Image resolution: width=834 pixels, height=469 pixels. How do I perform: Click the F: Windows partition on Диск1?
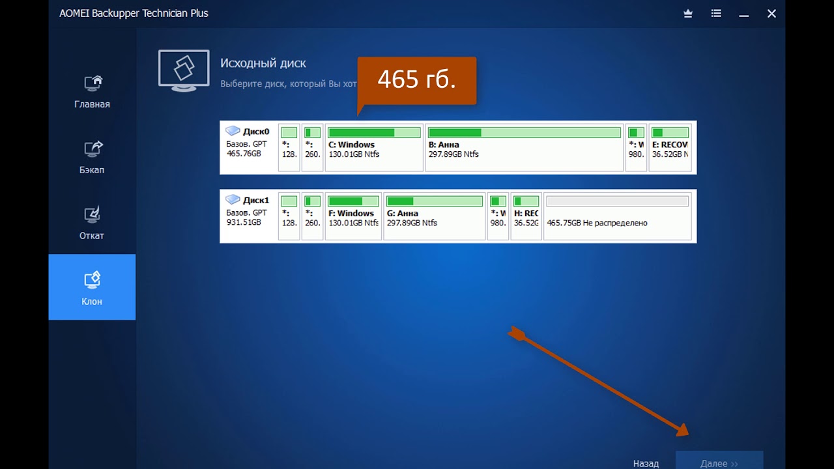pyautogui.click(x=353, y=216)
